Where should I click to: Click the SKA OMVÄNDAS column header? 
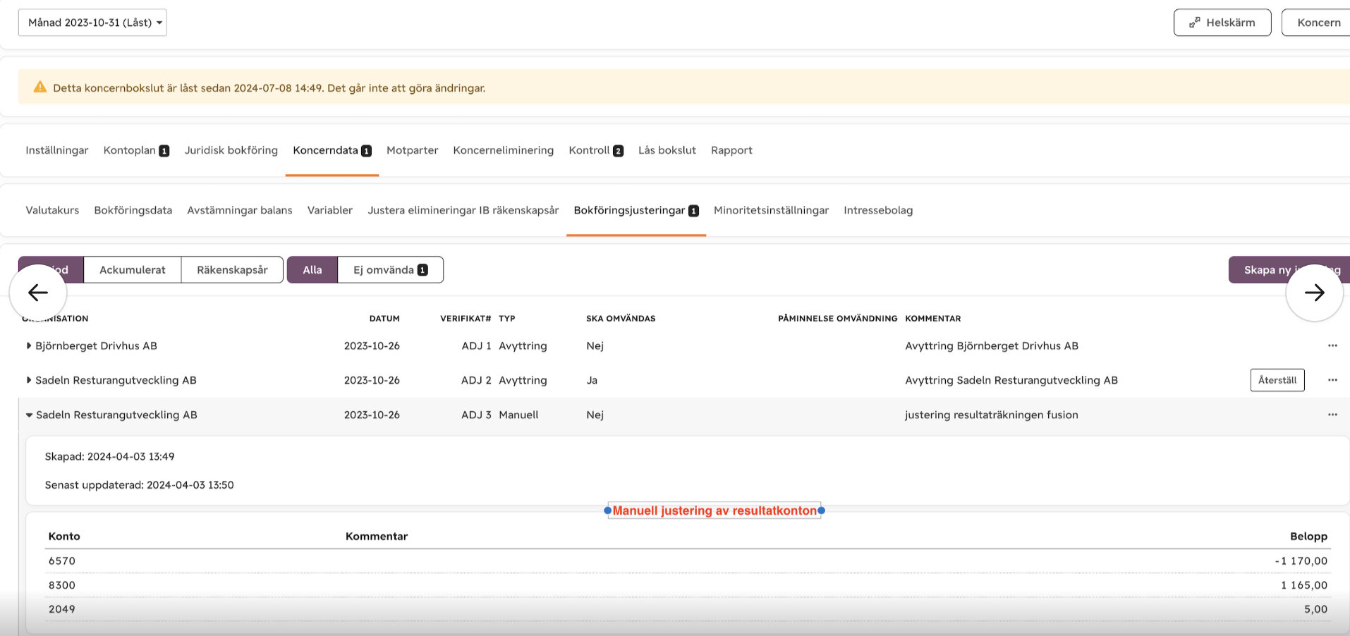tap(621, 319)
